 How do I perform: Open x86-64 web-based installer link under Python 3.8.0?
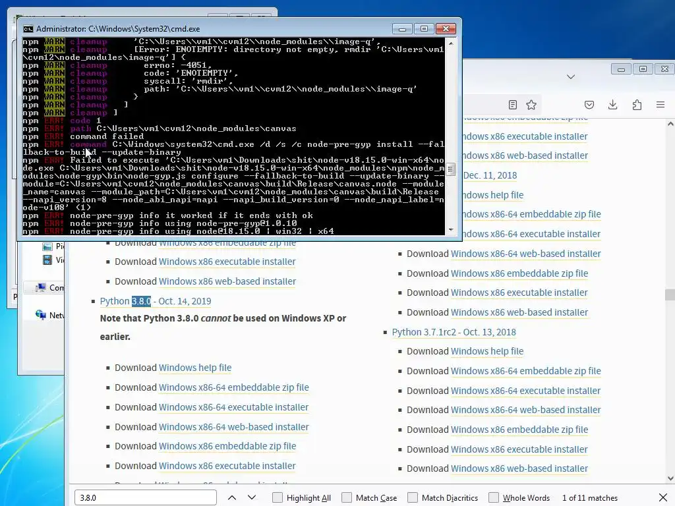[234, 427]
